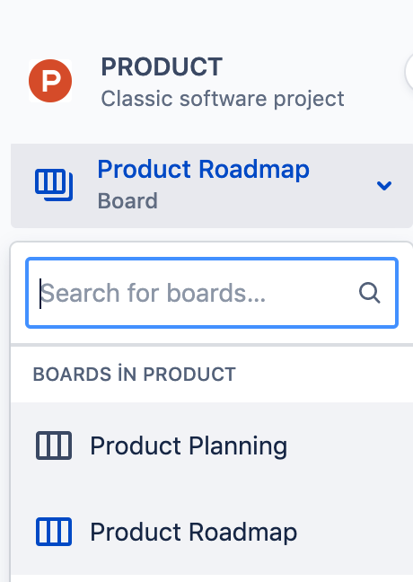Image resolution: width=413 pixels, height=582 pixels.
Task: Click the blue Product Roadmap list icon
Action: coord(54,532)
